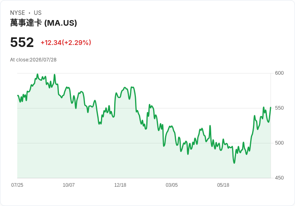This screenshot has height=206, width=295.
Task: Select the 12/18 date on x-axis
Action: [x=120, y=185]
